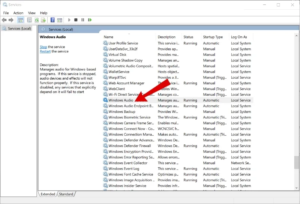Click the Refresh toolbar icon
This screenshot has height=204, width=300.
coord(36,20)
